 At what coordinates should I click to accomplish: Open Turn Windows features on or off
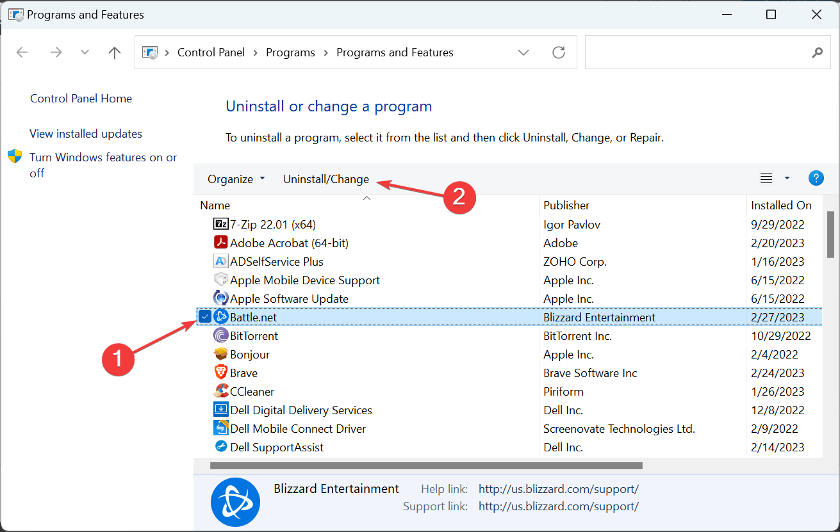click(x=103, y=165)
